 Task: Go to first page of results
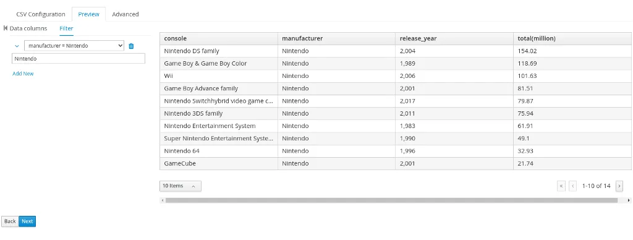click(x=561, y=186)
